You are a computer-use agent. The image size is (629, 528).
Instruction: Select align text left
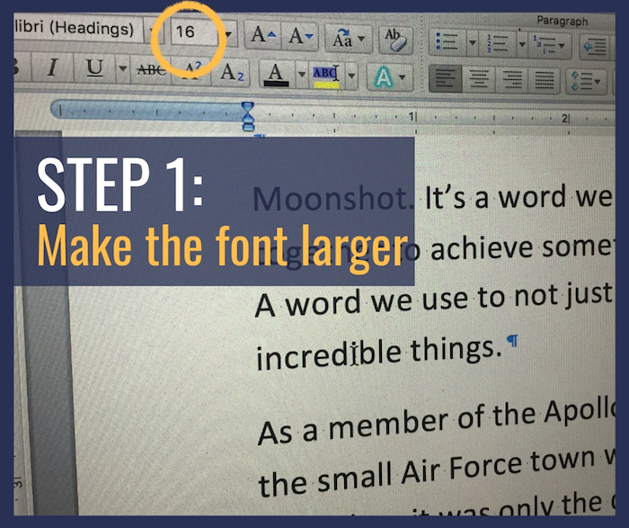446,78
